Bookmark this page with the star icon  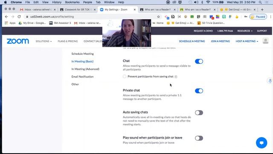tap(158, 17)
